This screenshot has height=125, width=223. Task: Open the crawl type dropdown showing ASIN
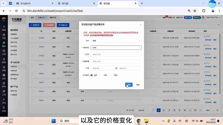pos(116,47)
